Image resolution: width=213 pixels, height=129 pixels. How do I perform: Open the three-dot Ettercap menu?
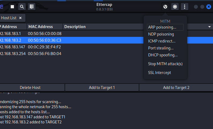(x=185, y=7)
